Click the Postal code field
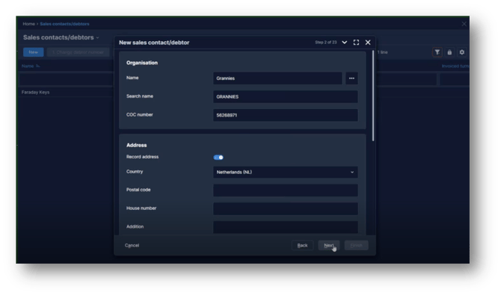The width and height of the screenshot is (501, 295). click(286, 190)
